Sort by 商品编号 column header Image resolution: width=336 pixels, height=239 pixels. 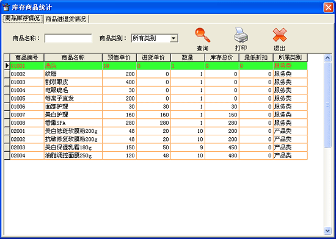(x=27, y=57)
